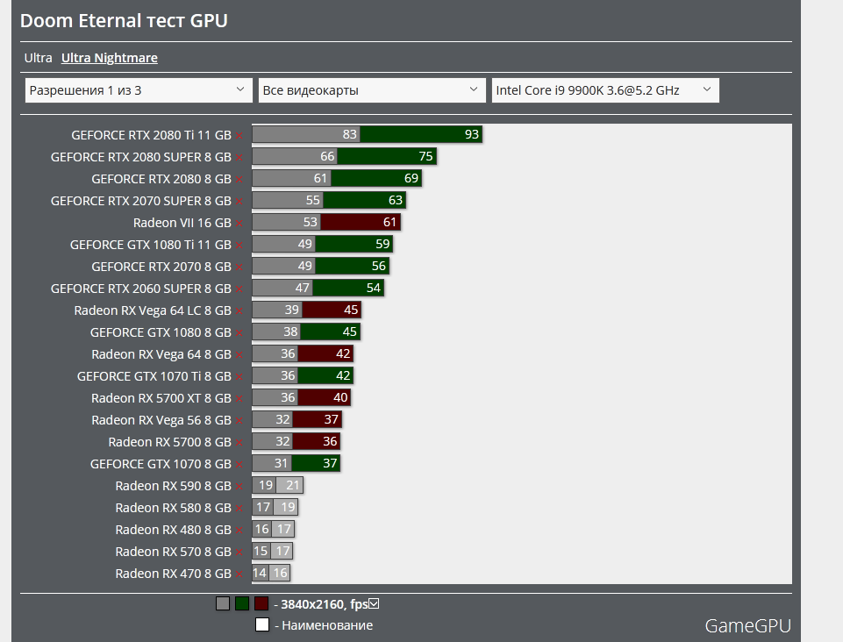Click the green legend color swatch
The width and height of the screenshot is (843, 642).
[x=240, y=603]
